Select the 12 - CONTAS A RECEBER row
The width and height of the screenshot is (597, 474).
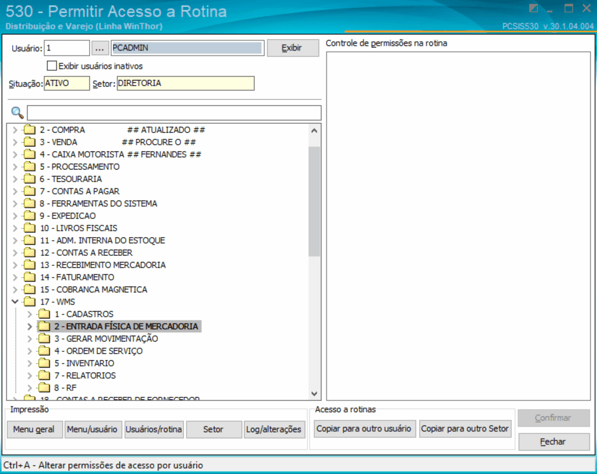(87, 253)
